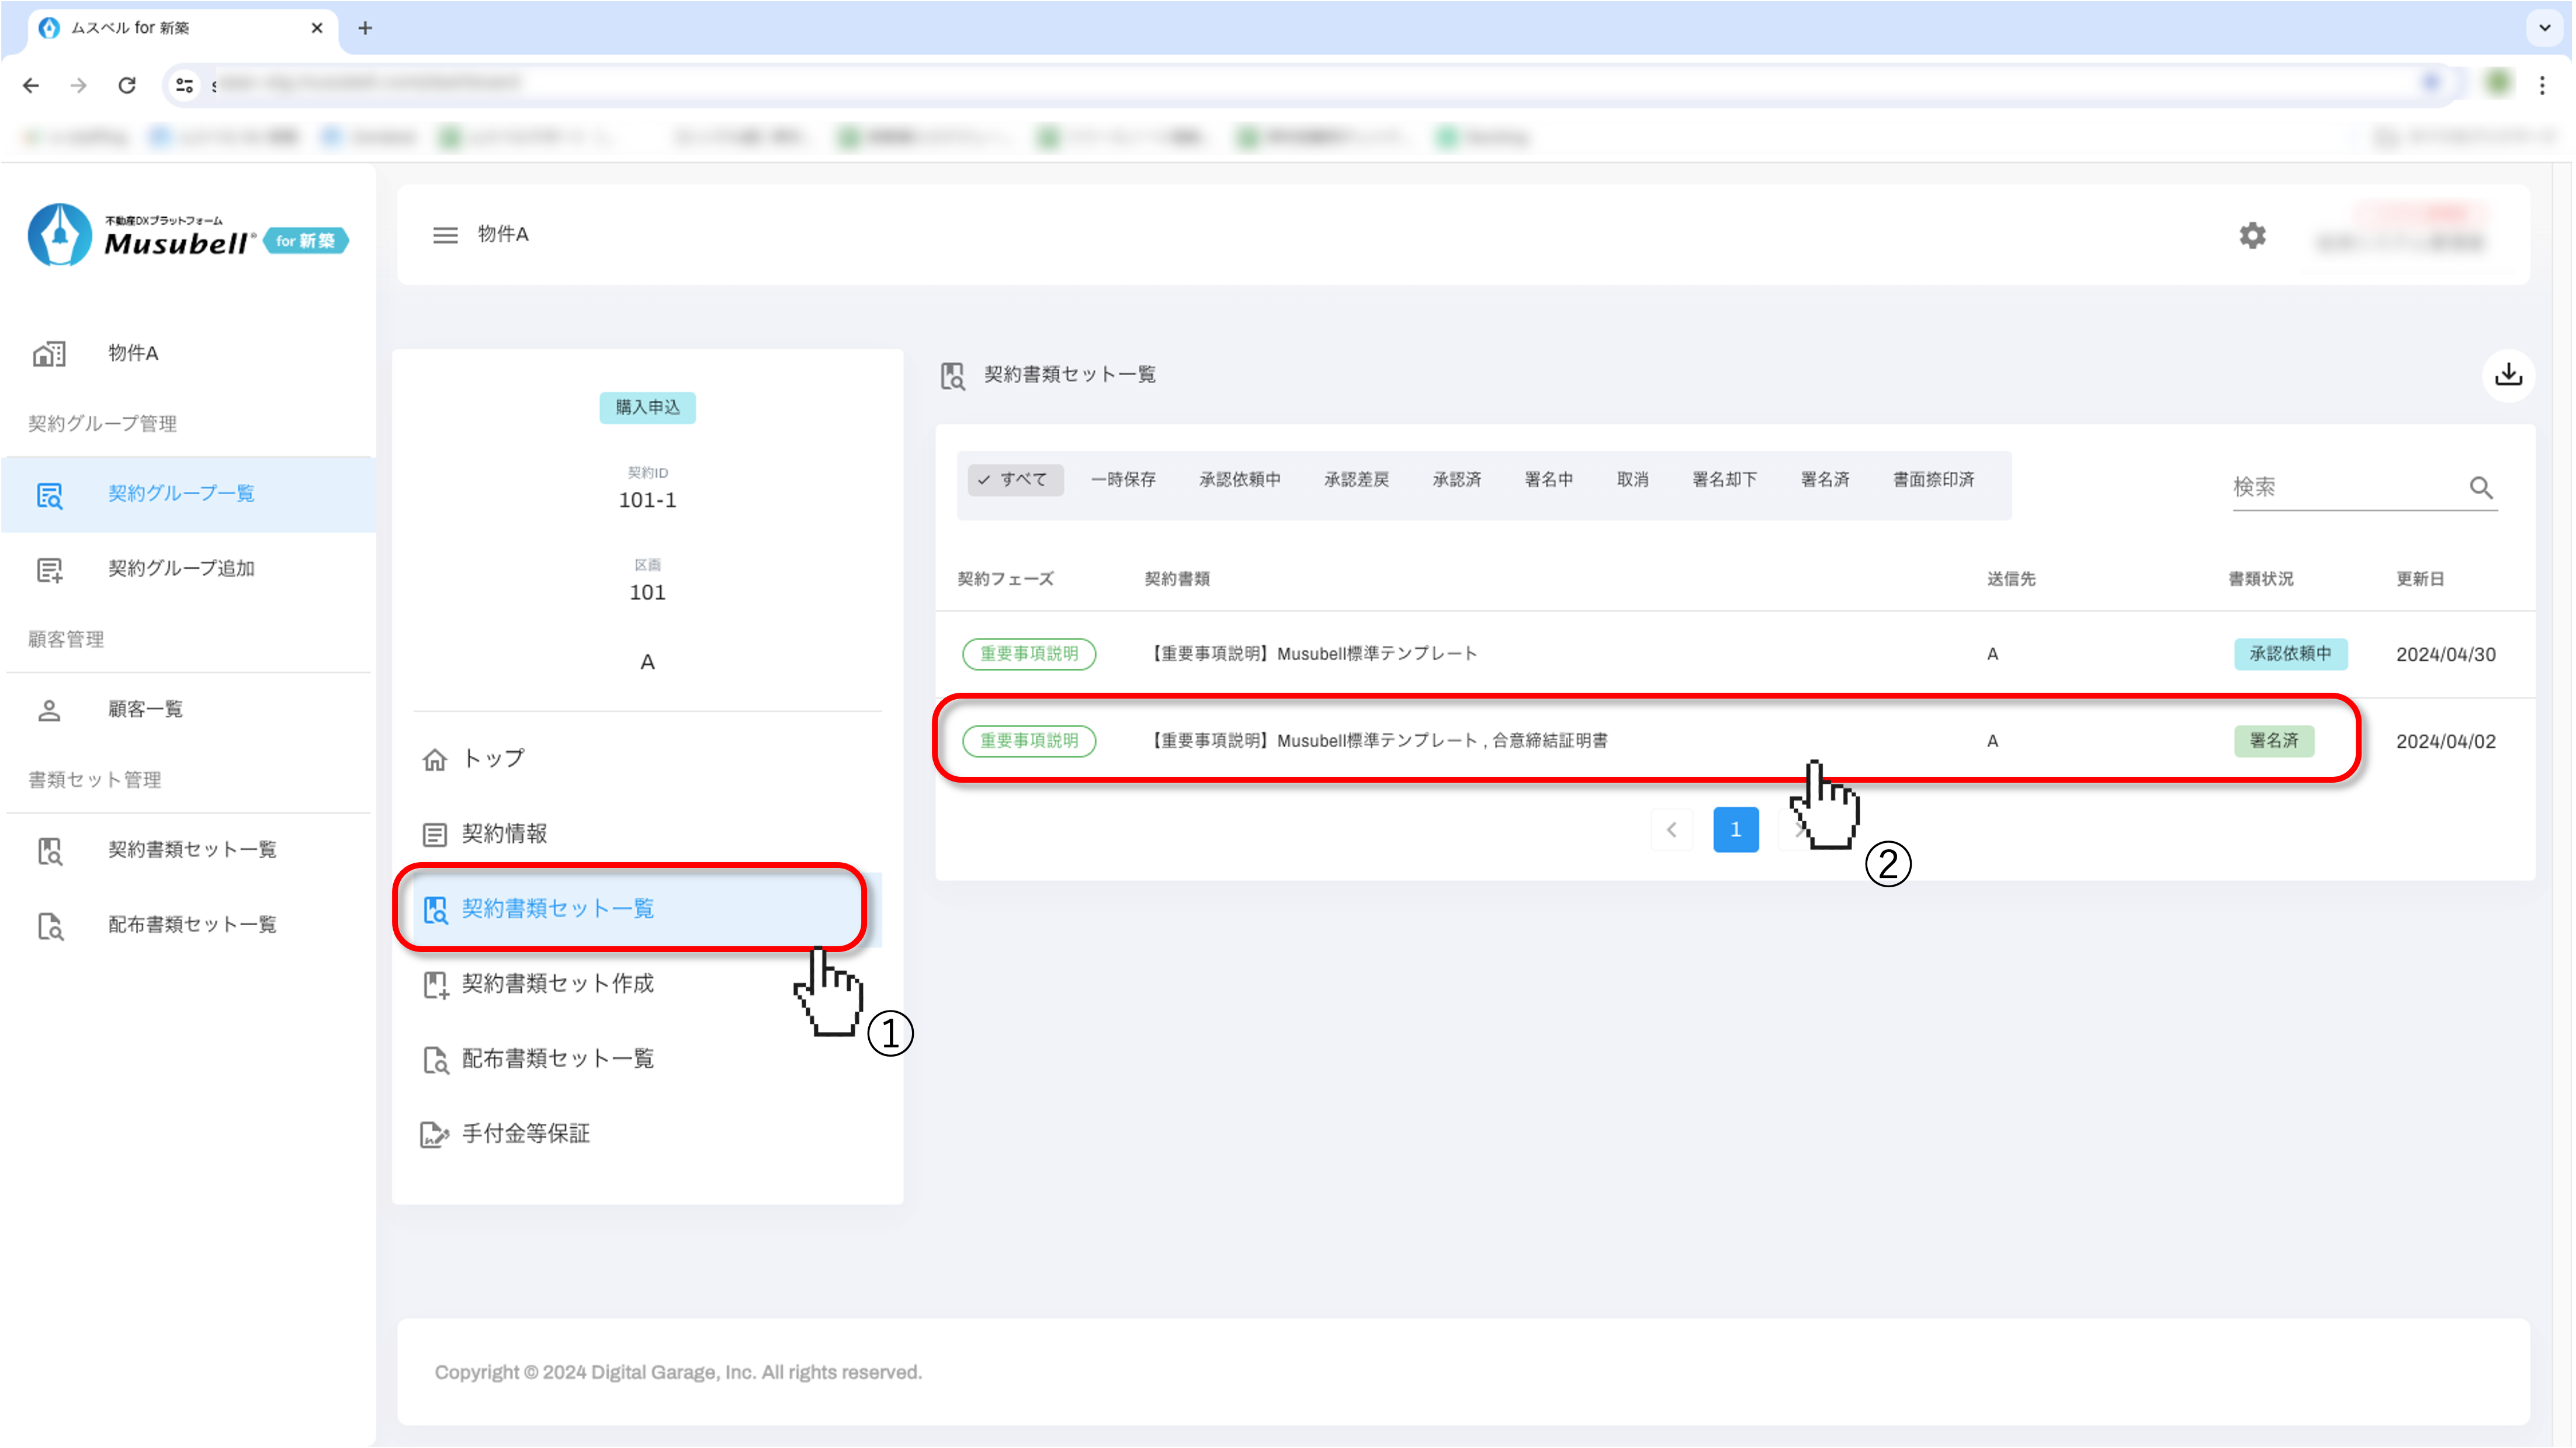This screenshot has width=2576, height=1448.
Task: Open the hamburger menu beside 物件A
Action: [445, 235]
